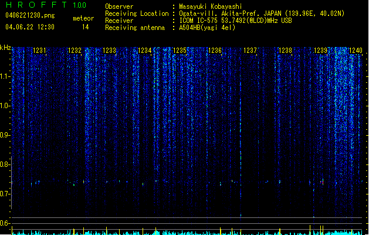Click the 'Receiver' field label
The width and height of the screenshot is (369, 235).
119,21
